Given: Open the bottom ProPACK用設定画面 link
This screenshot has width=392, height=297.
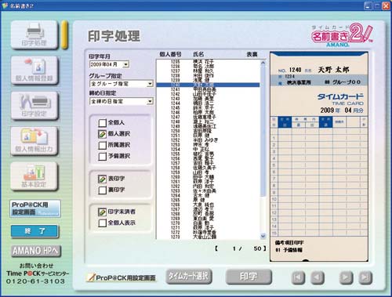Looking at the screenshot, I should (122, 277).
